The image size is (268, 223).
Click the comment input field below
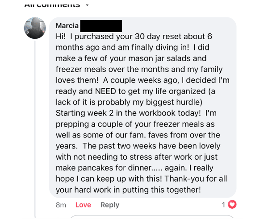click(152, 219)
